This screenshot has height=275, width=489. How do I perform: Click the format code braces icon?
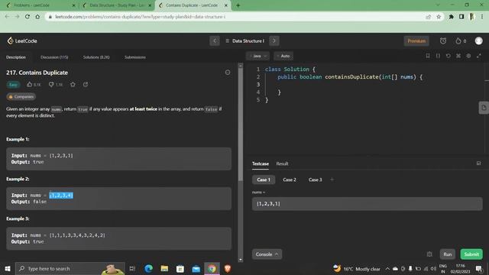(x=438, y=56)
